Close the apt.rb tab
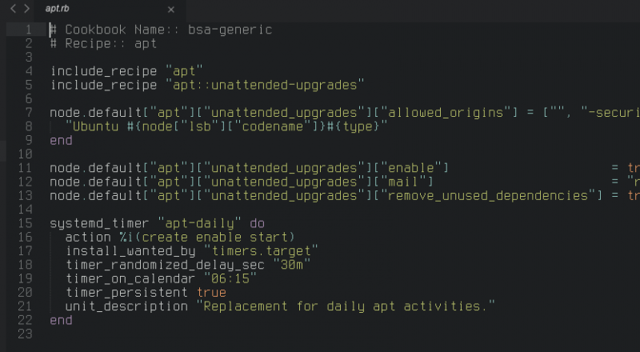Viewport: 640px width, 352px height. pyautogui.click(x=171, y=10)
